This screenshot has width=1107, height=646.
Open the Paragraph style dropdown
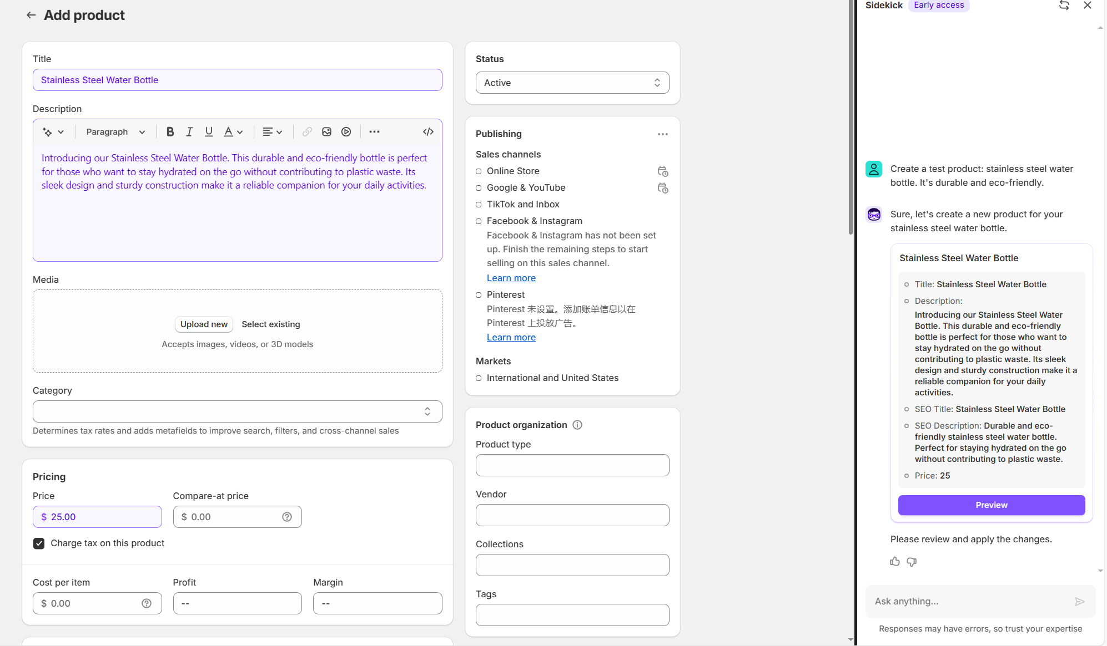115,132
